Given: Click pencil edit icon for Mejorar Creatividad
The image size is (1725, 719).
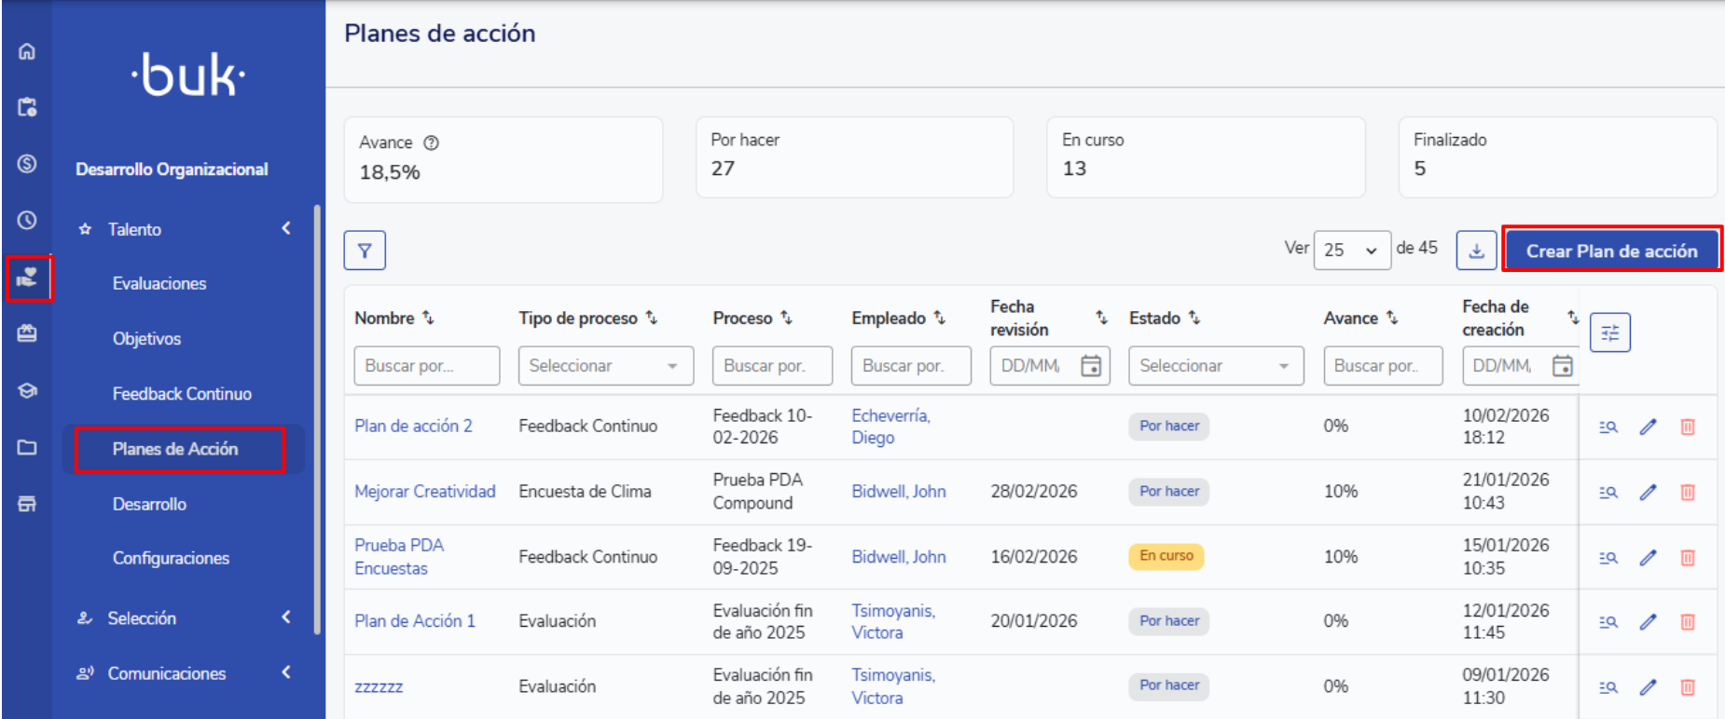Looking at the screenshot, I should click(x=1648, y=492).
